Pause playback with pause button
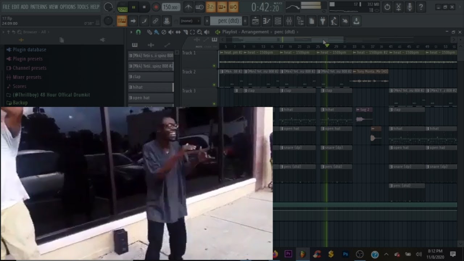This screenshot has width=464, height=261. 133,7
